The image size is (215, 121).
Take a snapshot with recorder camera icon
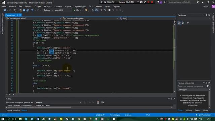141,2
